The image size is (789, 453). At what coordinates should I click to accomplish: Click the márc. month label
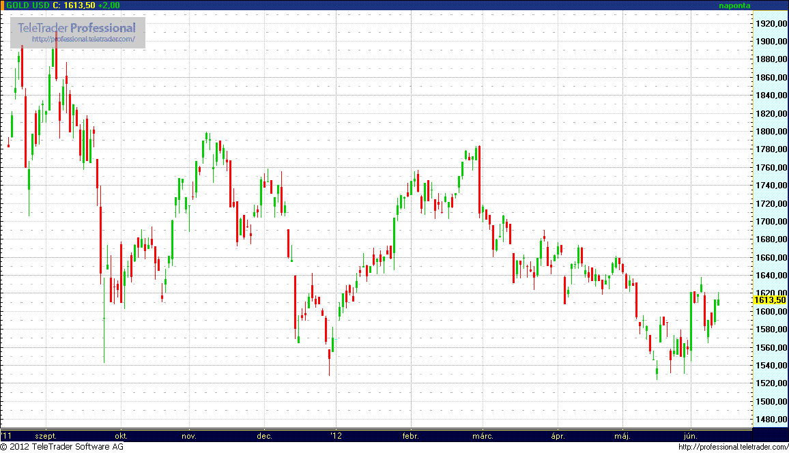tap(483, 436)
